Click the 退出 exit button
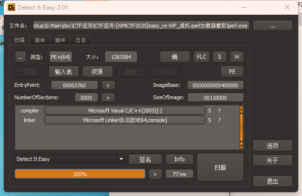This screenshot has height=196, width=302. 273,181
